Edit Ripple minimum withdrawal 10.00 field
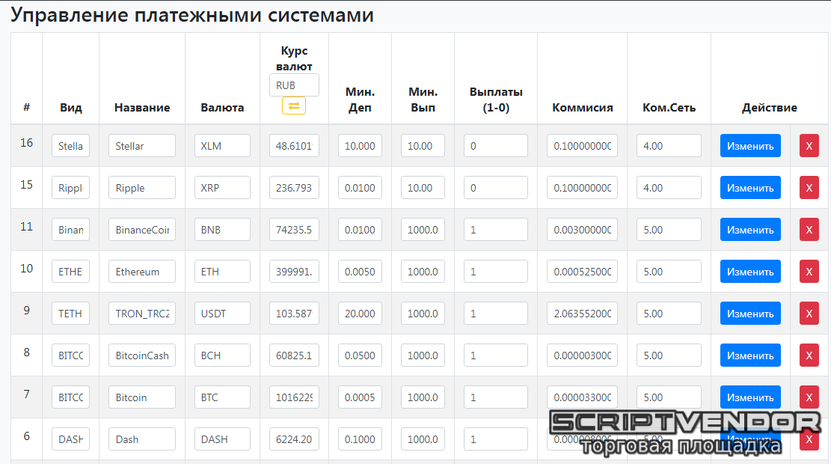The width and height of the screenshot is (831, 464). tap(423, 188)
